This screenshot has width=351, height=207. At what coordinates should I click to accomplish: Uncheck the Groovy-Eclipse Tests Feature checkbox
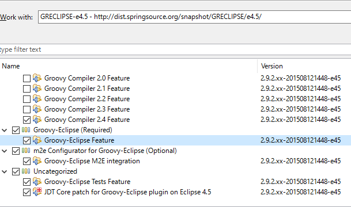pos(27,182)
